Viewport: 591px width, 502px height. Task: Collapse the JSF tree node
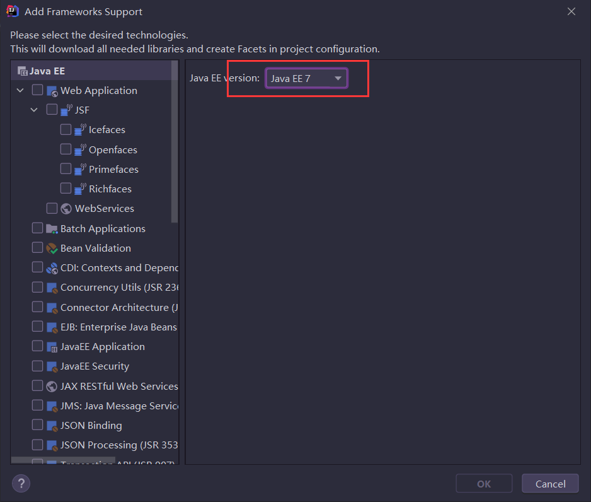[x=34, y=110]
